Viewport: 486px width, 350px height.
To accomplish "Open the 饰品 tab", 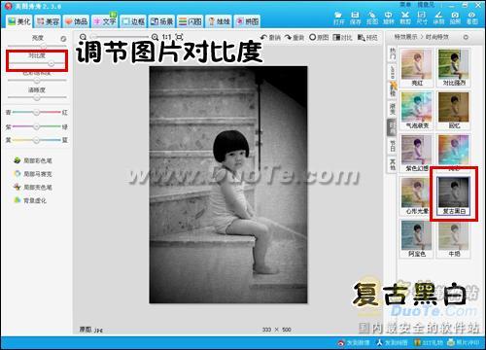I will pos(76,21).
